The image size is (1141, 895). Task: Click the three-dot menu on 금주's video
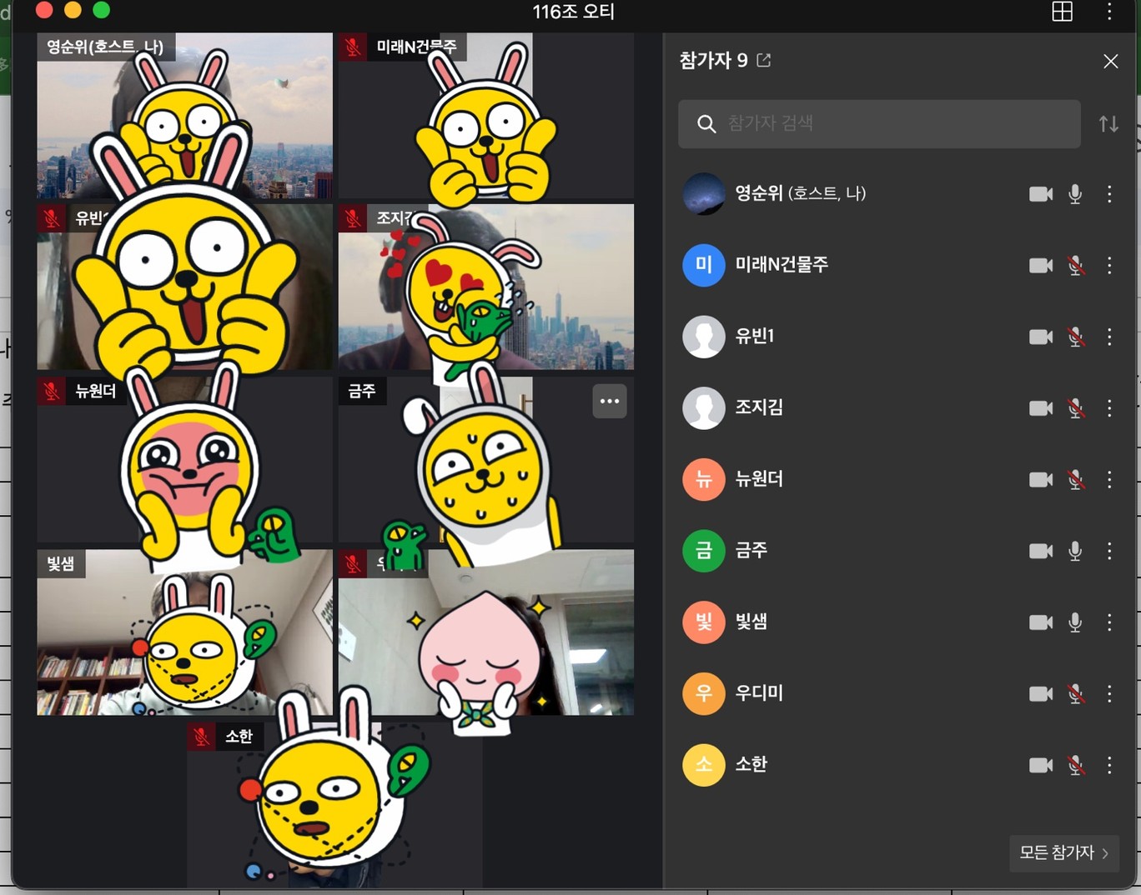tap(609, 402)
